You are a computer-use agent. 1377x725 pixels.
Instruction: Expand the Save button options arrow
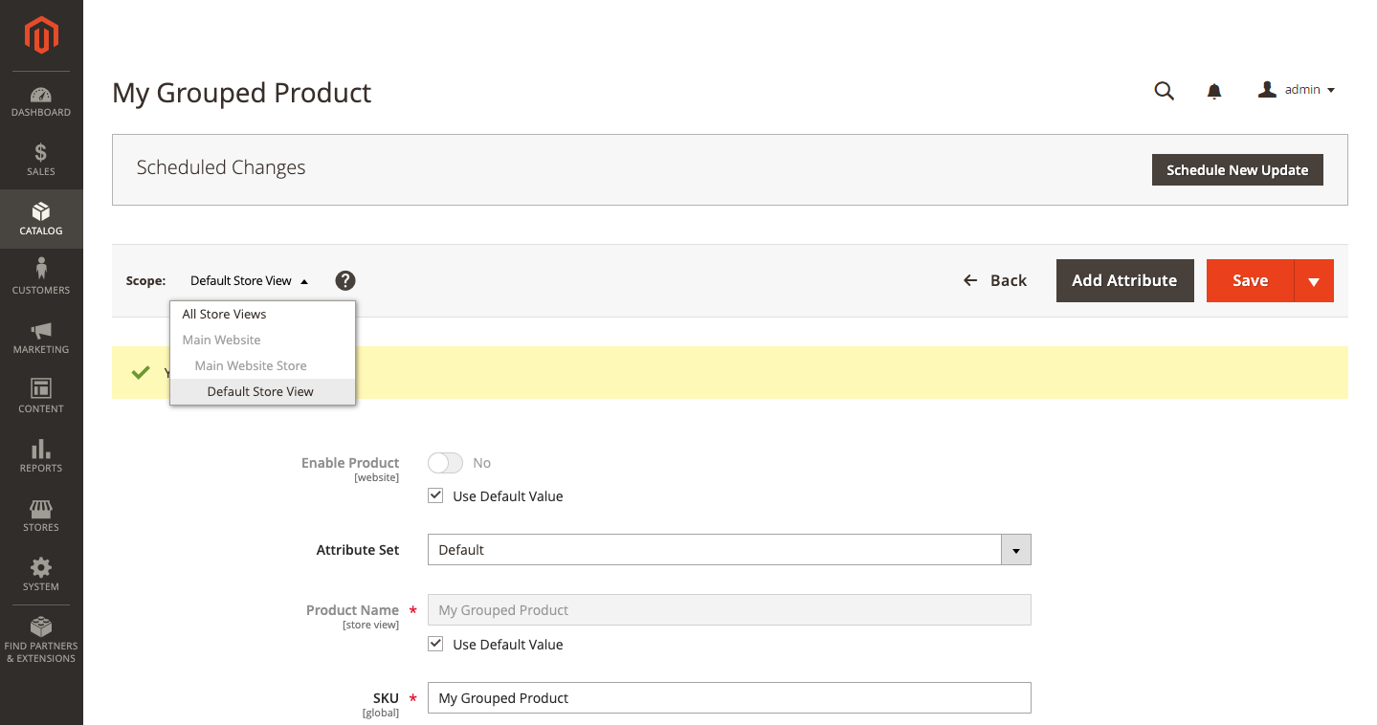tap(1315, 280)
